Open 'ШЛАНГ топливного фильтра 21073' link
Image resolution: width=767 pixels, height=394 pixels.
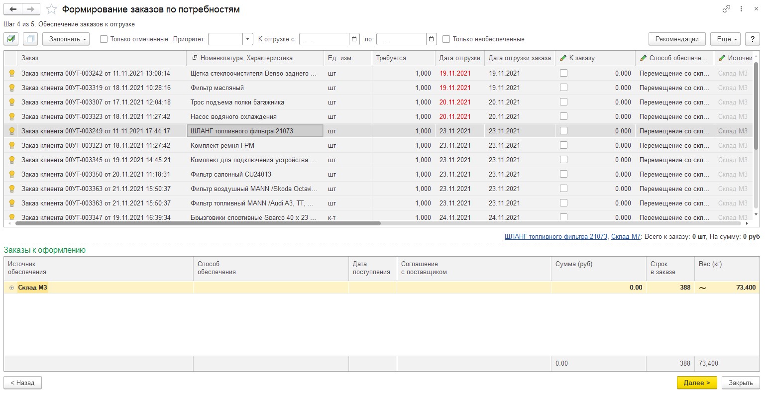(x=555, y=236)
